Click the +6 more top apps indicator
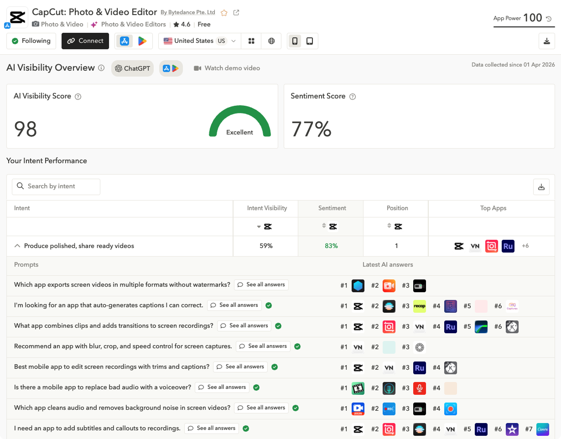This screenshot has height=439, width=561. (x=525, y=246)
